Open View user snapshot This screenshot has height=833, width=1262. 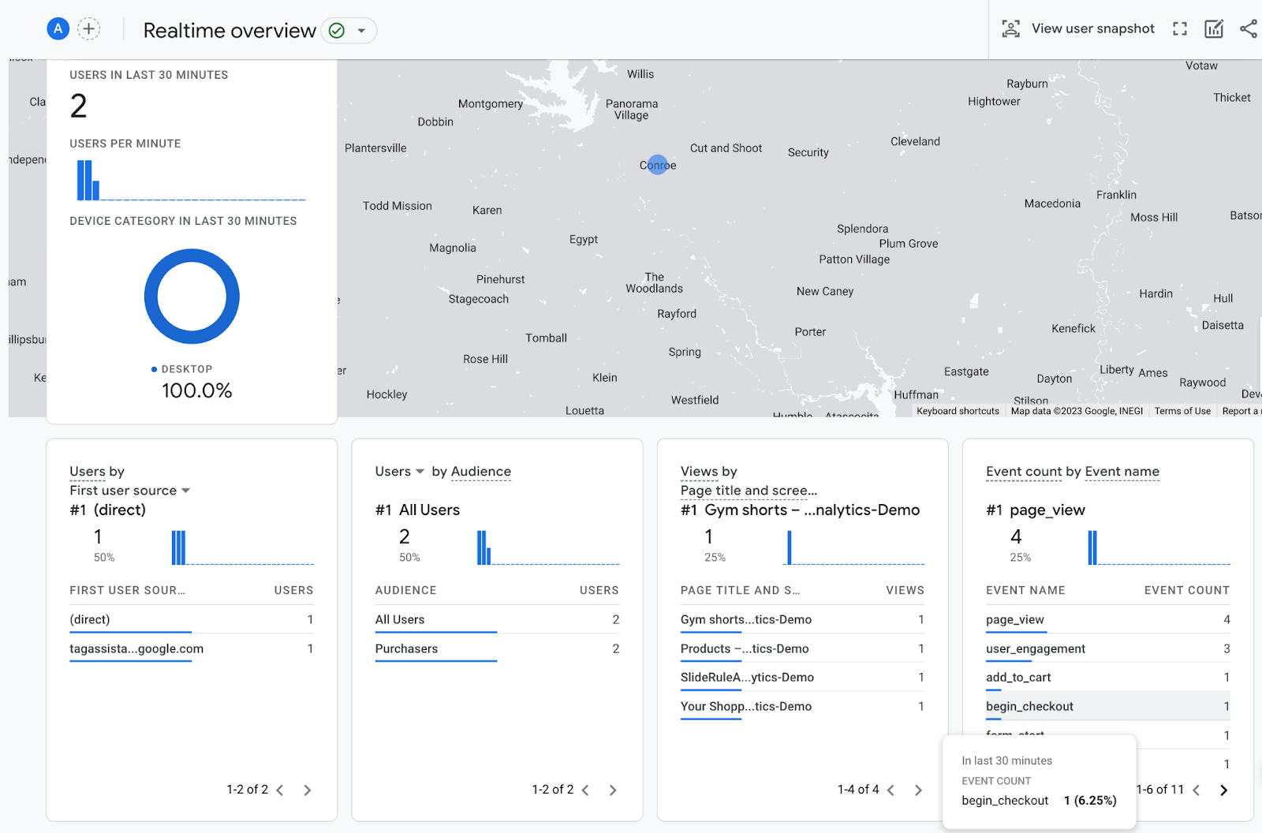click(x=1077, y=29)
